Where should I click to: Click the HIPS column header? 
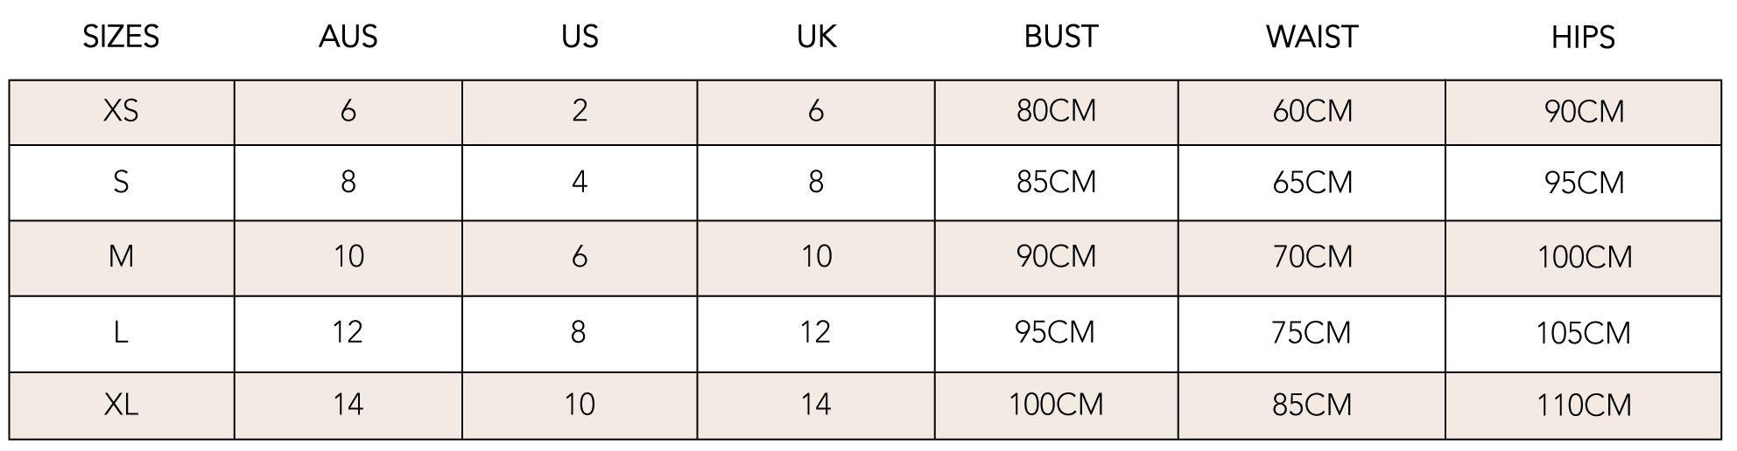point(1583,37)
